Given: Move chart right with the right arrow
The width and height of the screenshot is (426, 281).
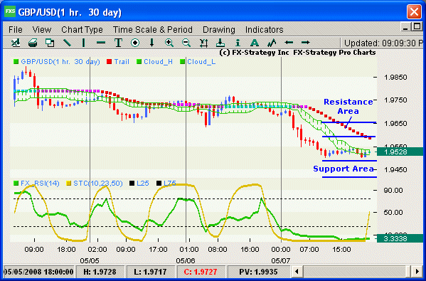Looking at the screenshot, I should tap(305, 43).
